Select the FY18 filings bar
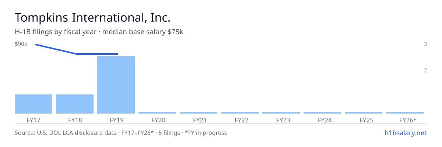 [75, 104]
